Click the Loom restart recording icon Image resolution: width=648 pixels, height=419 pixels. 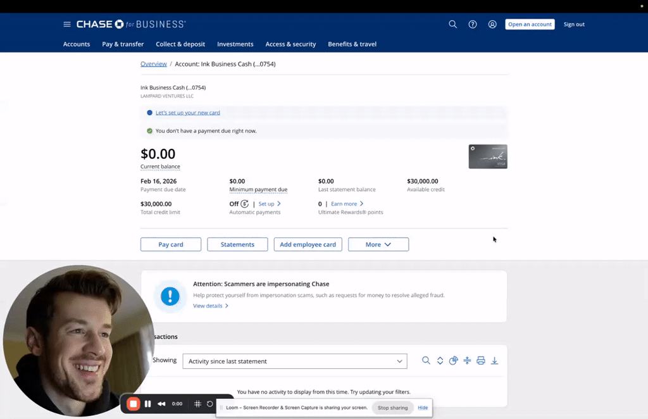[x=210, y=404]
